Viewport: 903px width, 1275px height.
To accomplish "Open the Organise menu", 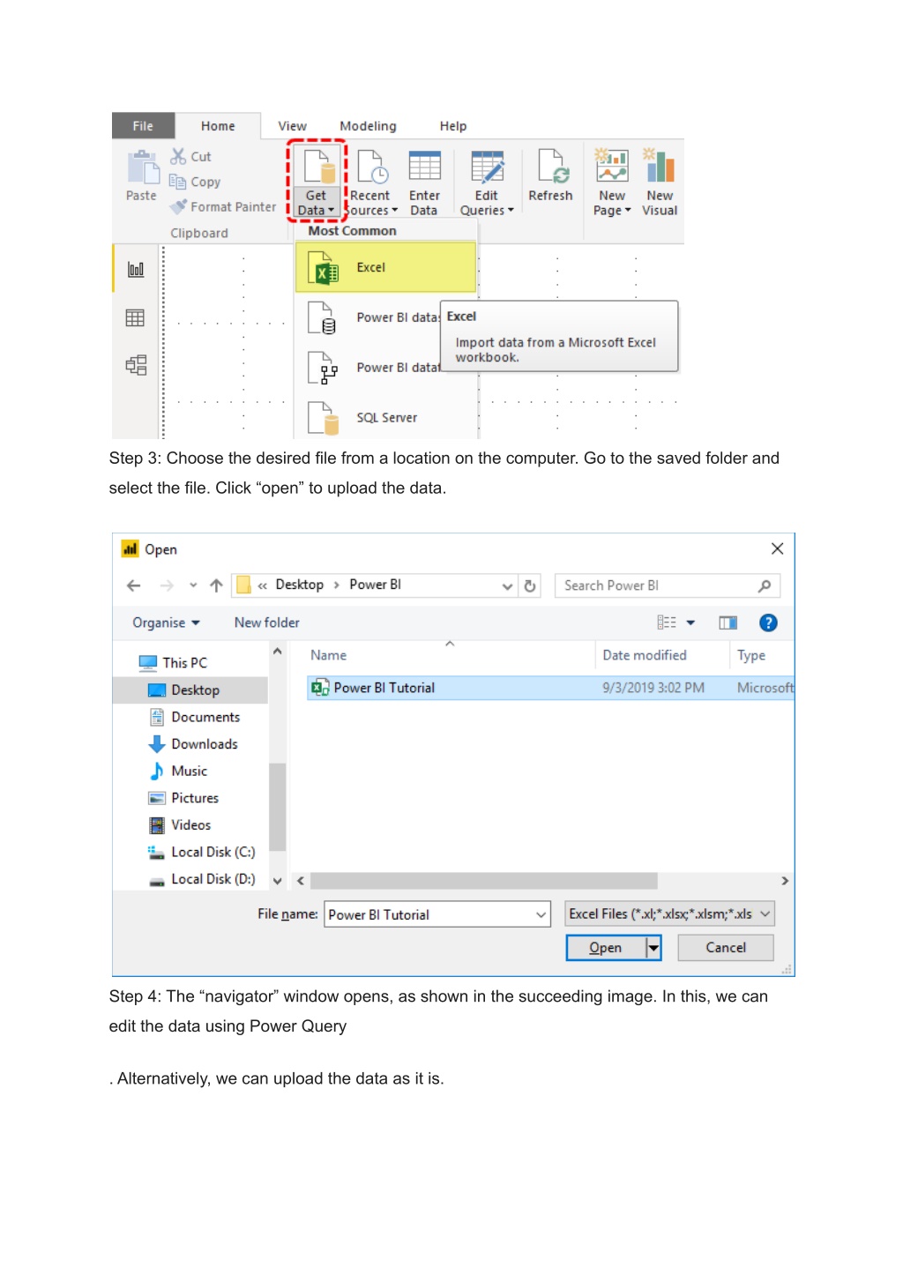I will [166, 623].
